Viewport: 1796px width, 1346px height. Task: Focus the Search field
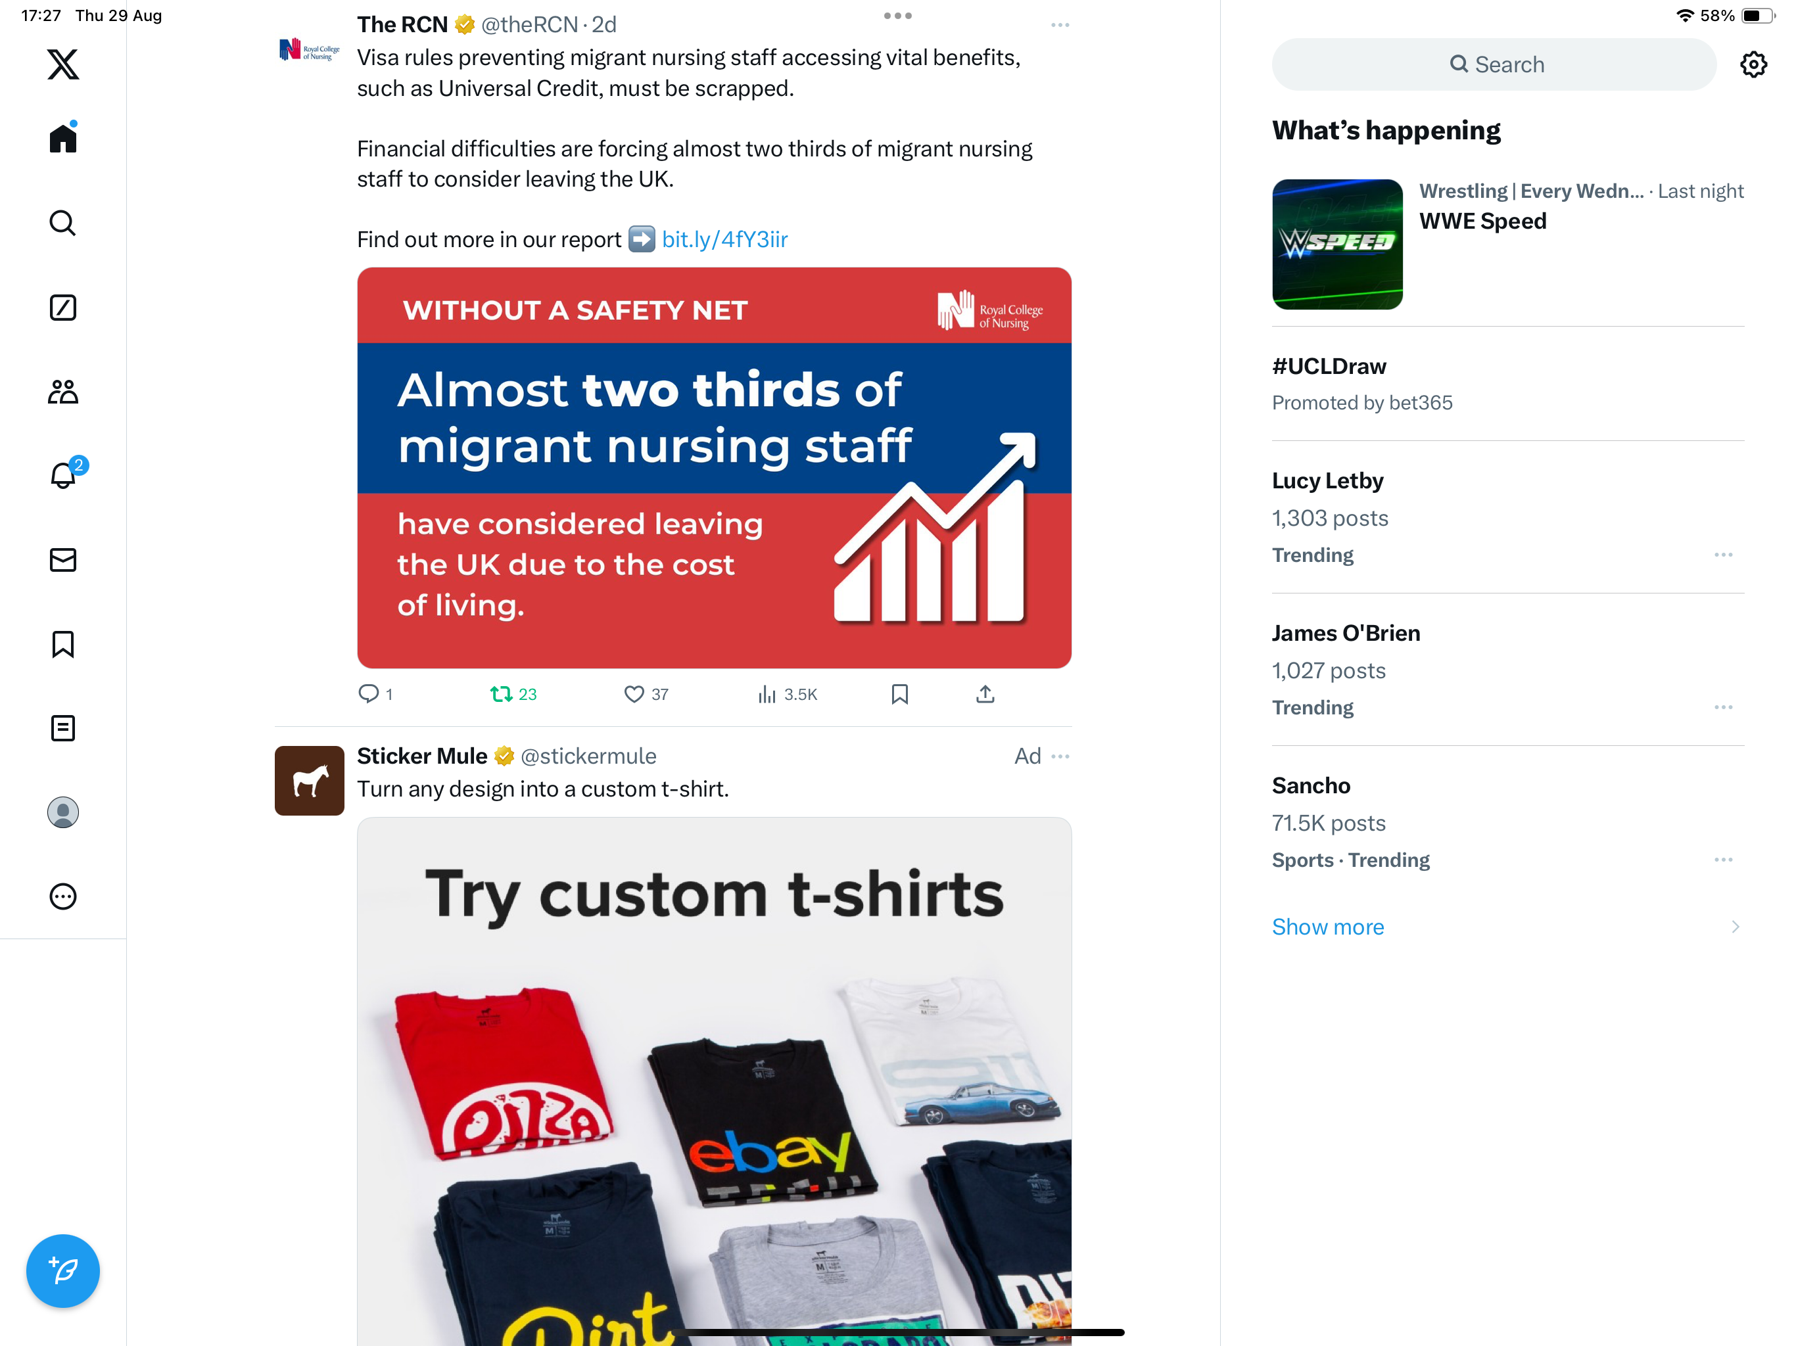point(1494,65)
